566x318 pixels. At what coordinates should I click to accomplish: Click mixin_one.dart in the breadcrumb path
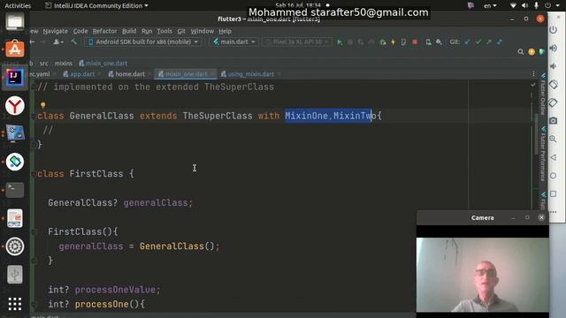coord(103,63)
